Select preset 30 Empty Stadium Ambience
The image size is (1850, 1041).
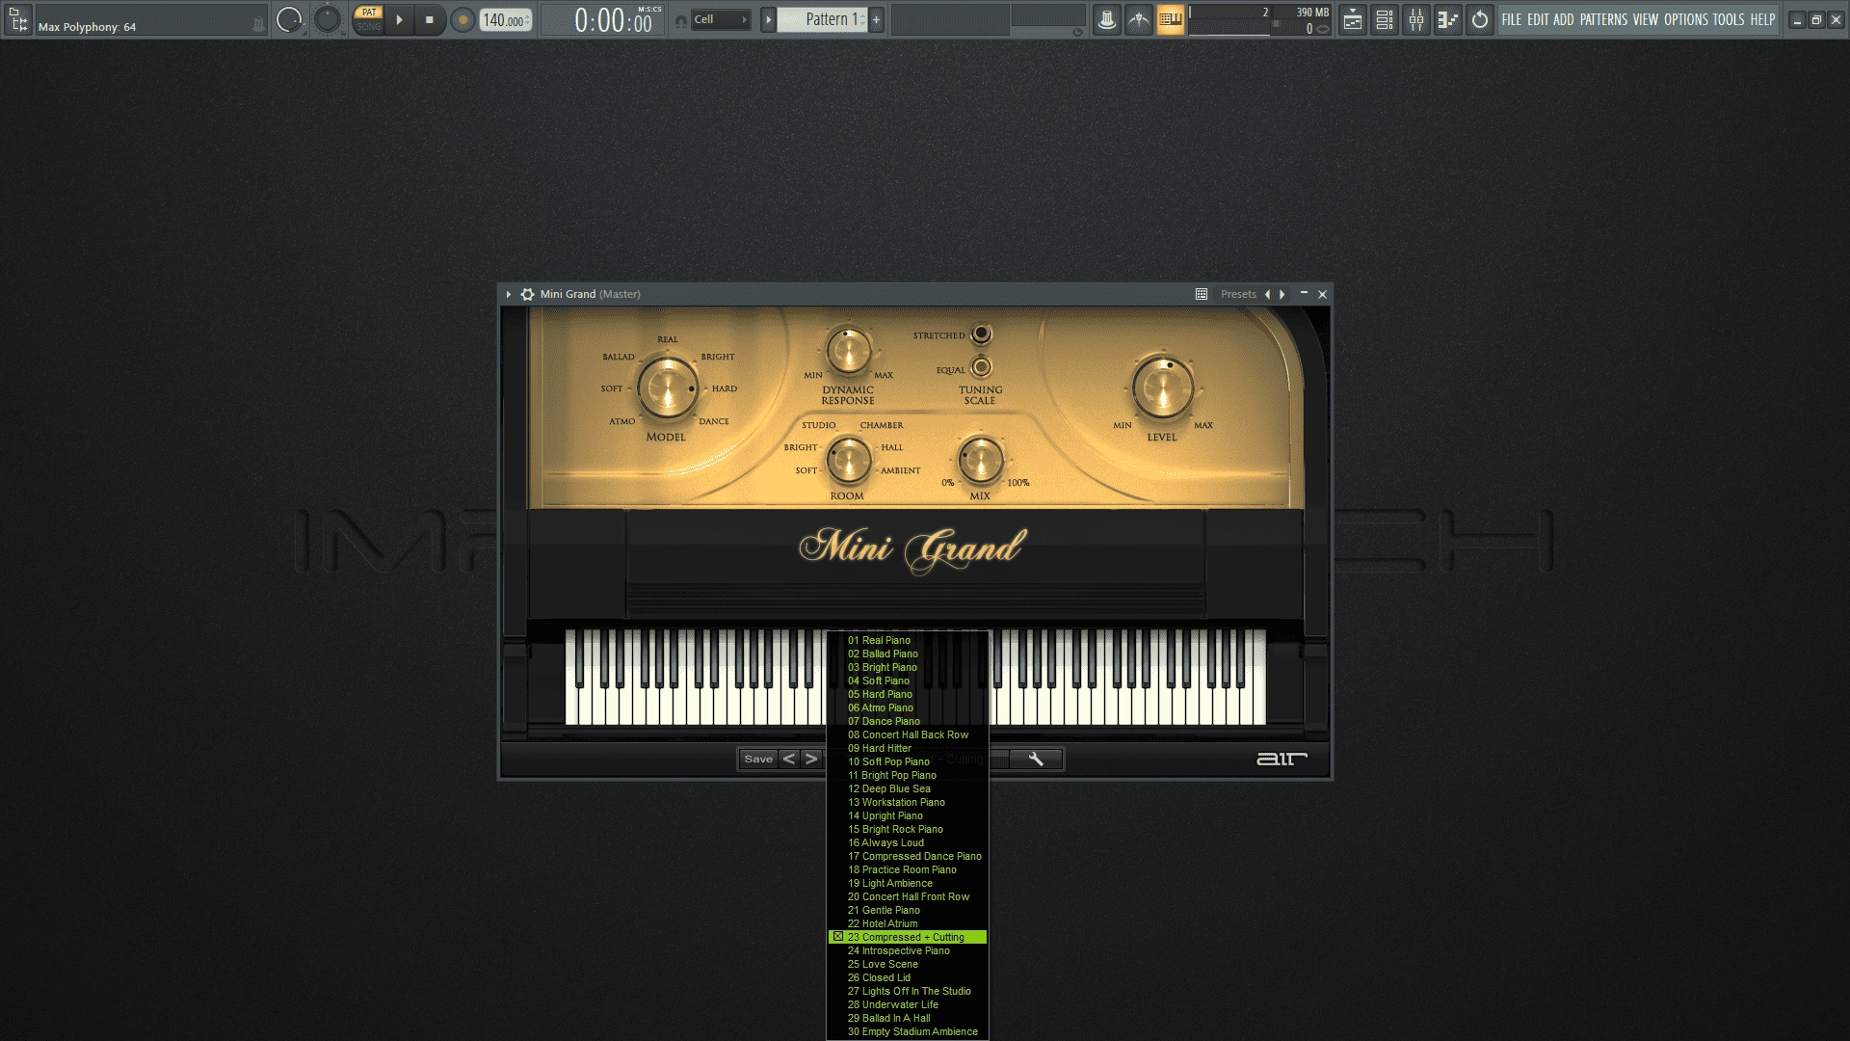(x=908, y=1031)
